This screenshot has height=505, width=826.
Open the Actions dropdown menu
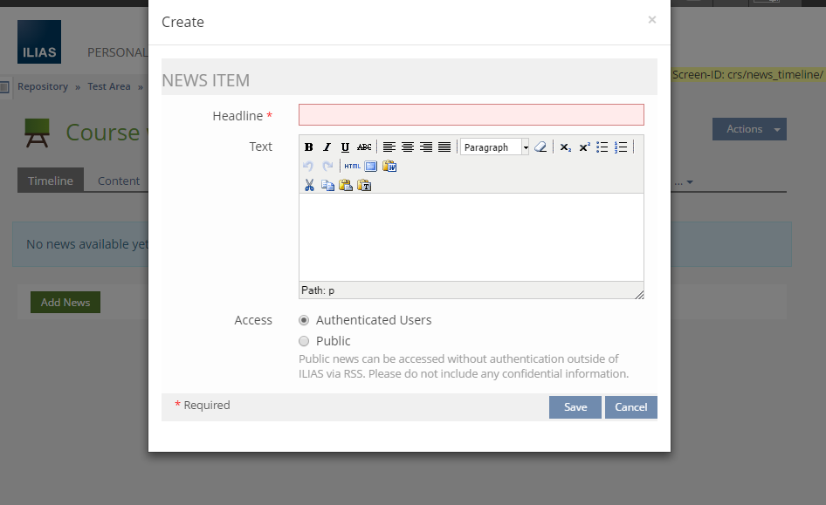pos(749,129)
